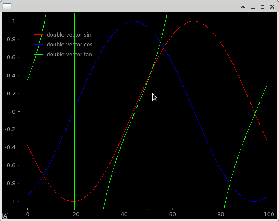This screenshot has width=279, height=221.
Task: Maximize the plot window
Action: (x=262, y=7)
